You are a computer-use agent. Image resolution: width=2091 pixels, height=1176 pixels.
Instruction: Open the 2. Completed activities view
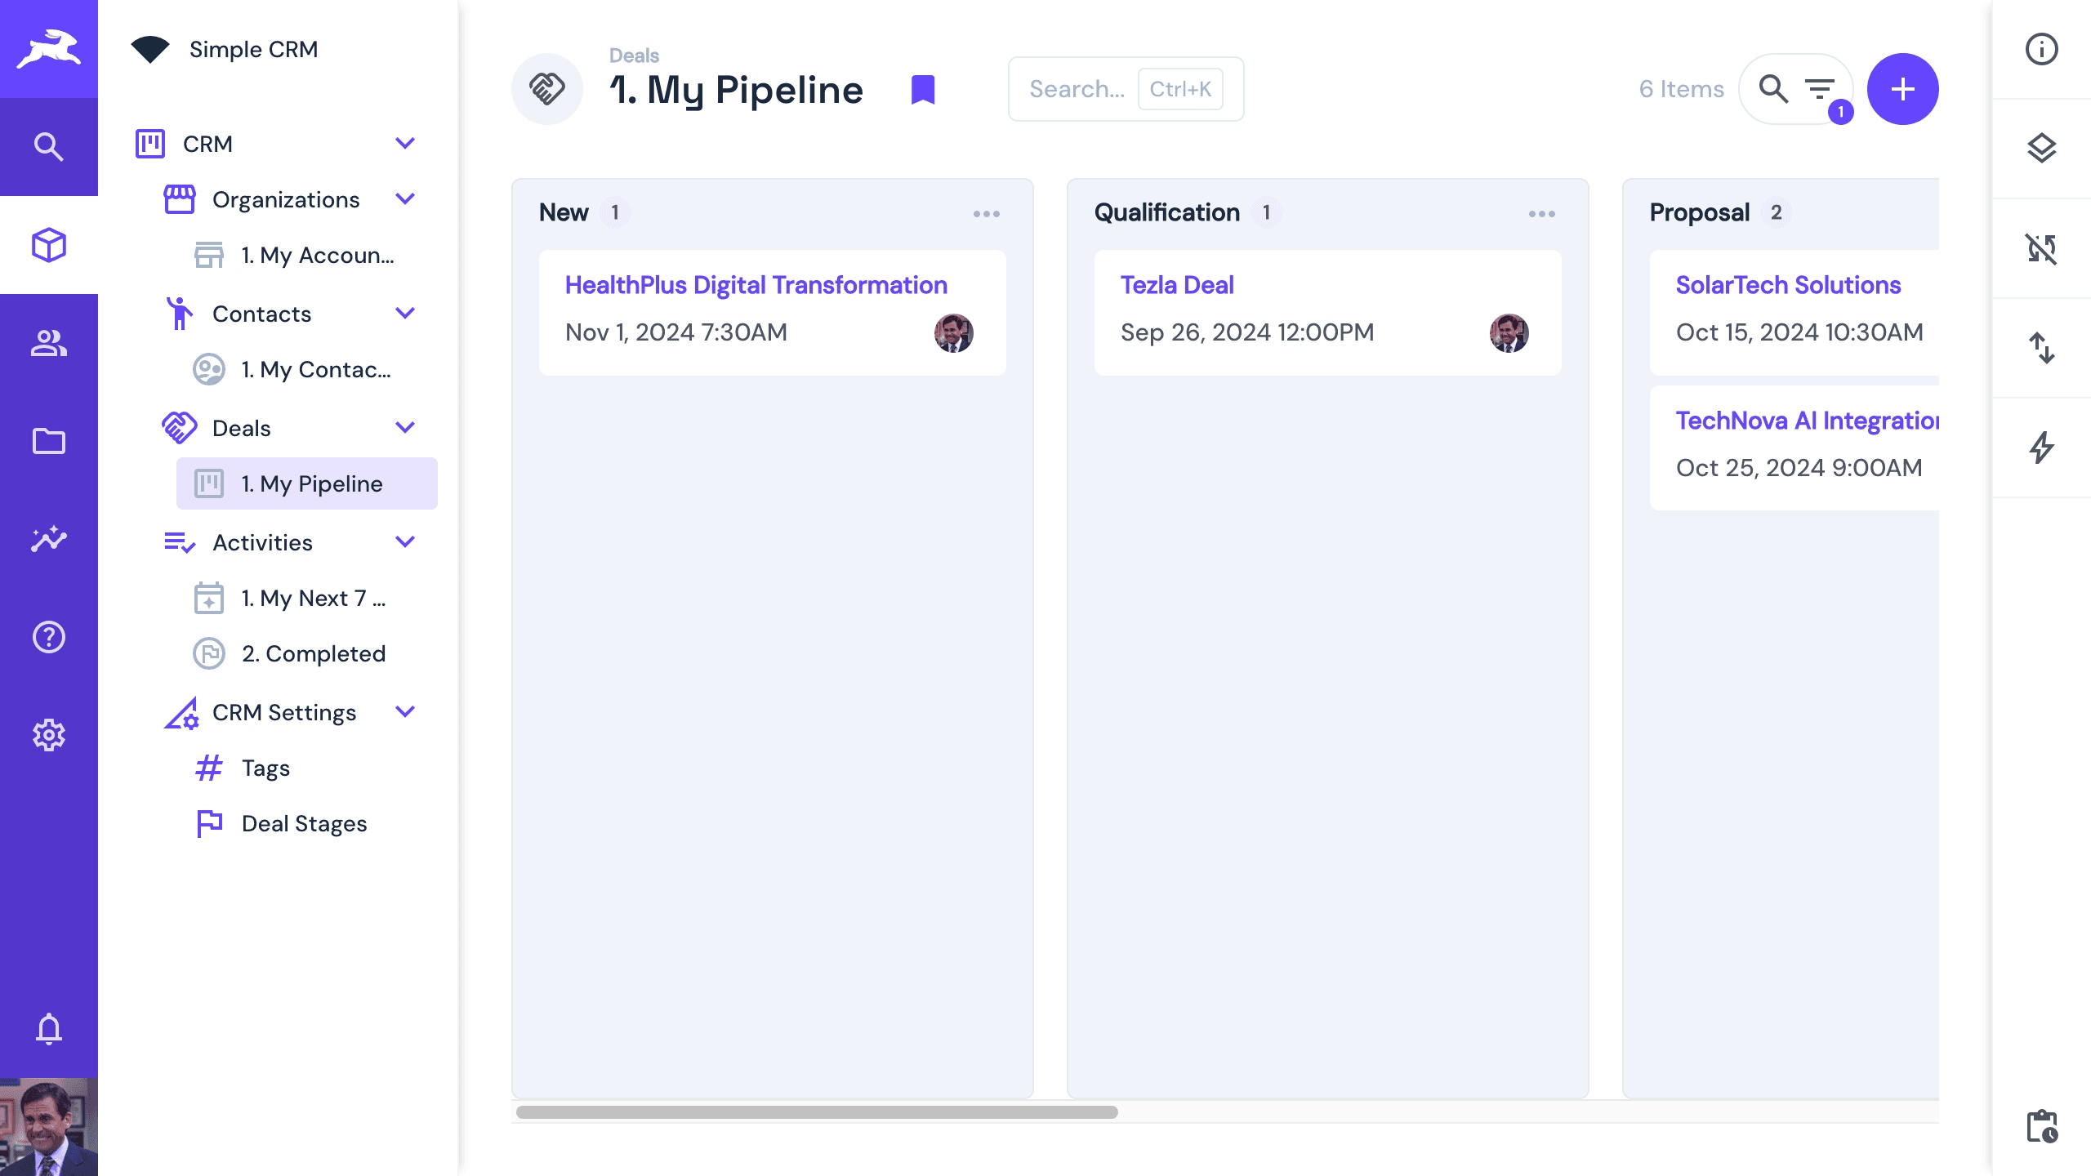tap(314, 653)
